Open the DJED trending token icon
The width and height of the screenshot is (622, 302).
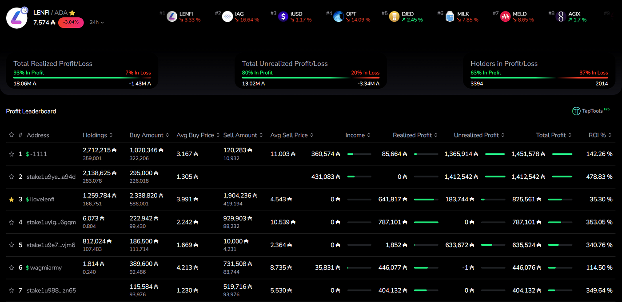(x=394, y=17)
